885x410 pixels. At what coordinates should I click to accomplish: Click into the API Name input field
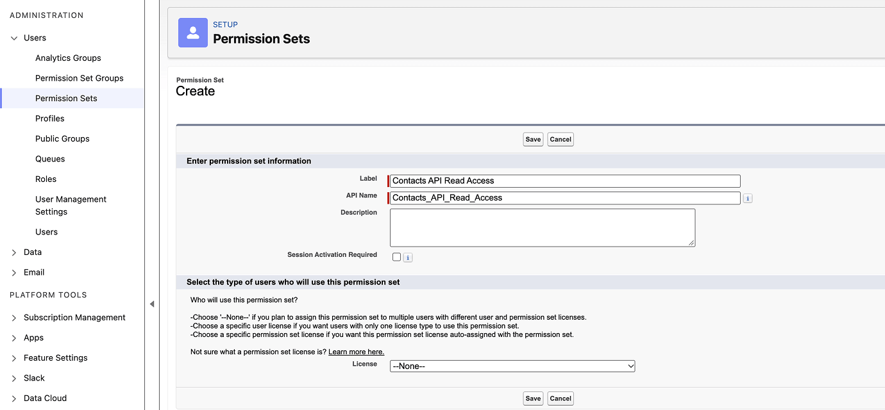pos(565,198)
